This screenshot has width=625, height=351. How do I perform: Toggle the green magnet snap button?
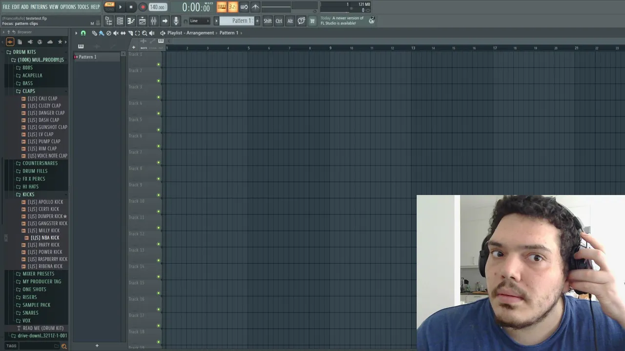pos(83,33)
